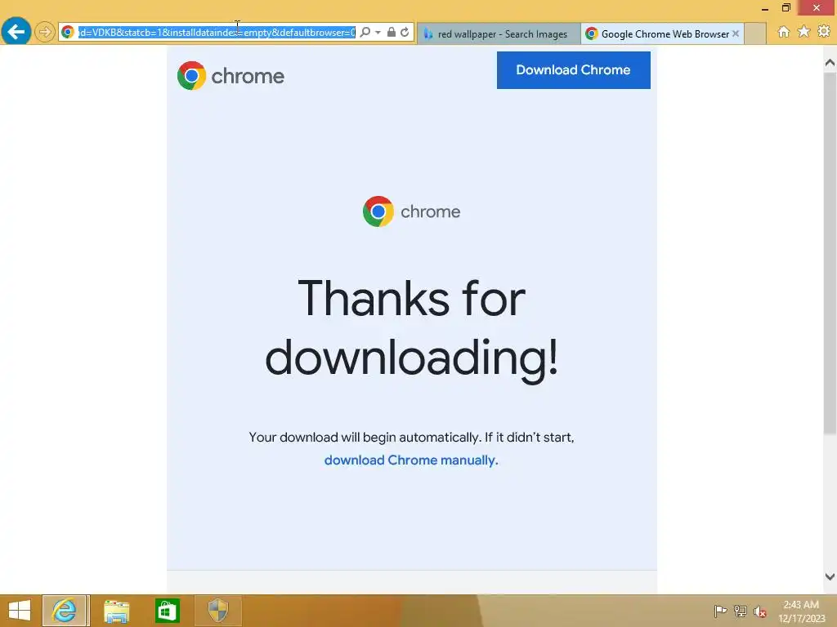Open the Windows Store taskbar icon
The image size is (837, 627).
click(167, 611)
